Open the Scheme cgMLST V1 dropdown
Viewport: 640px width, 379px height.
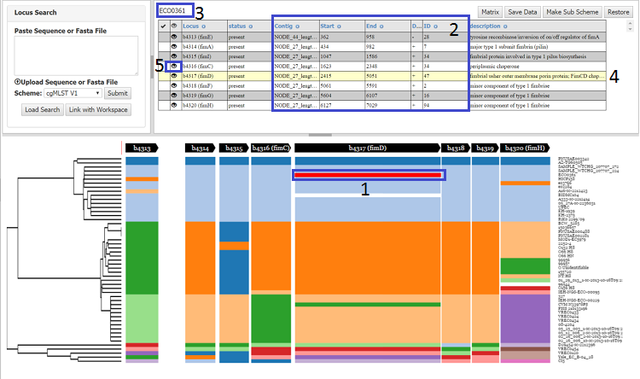pyautogui.click(x=73, y=93)
